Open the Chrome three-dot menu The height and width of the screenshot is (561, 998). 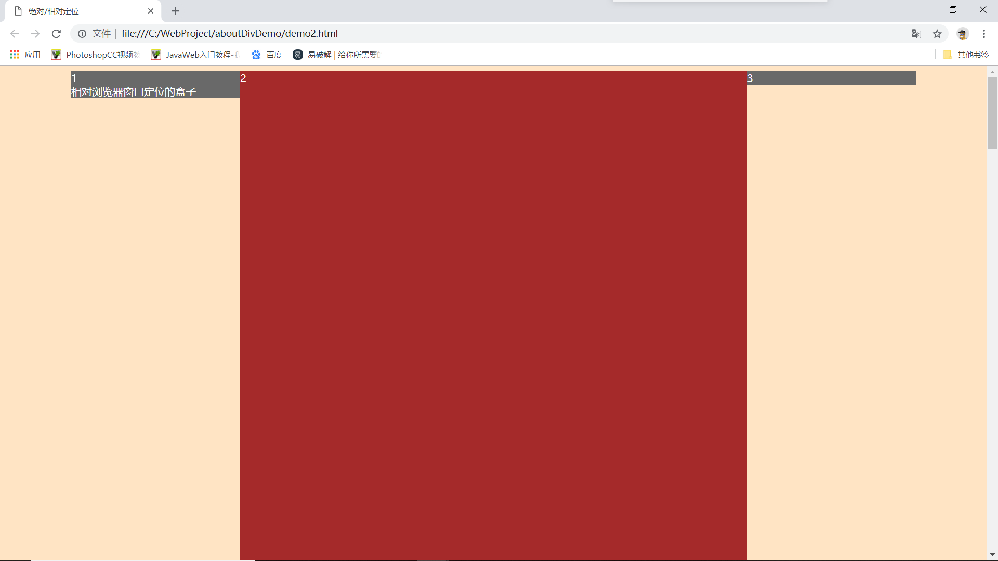point(983,34)
